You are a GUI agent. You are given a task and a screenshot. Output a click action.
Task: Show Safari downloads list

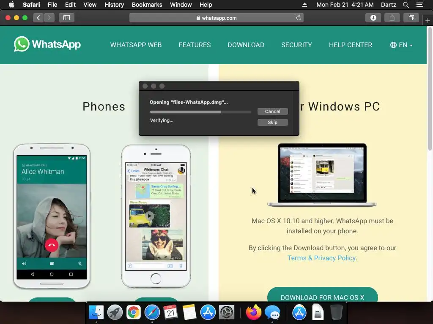[373, 18]
